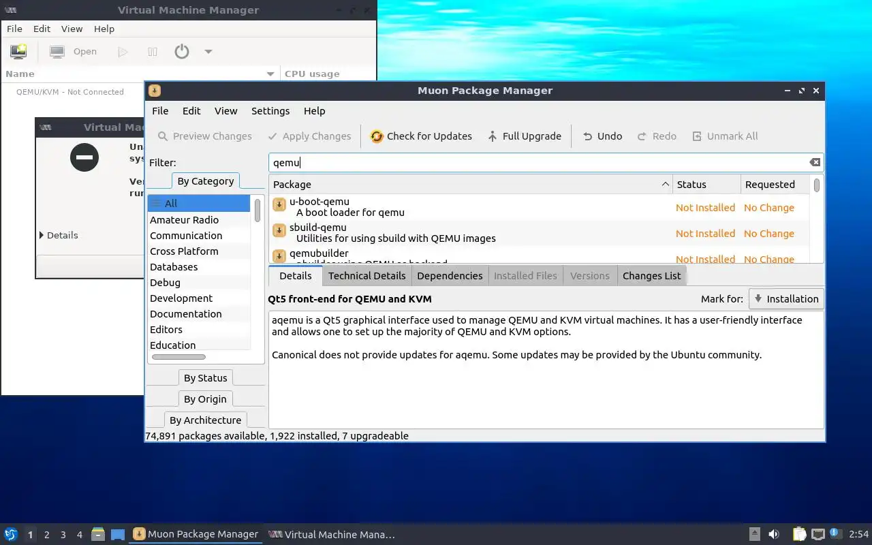872x545 pixels.
Task: Switch to Dependencies tab
Action: 450,276
